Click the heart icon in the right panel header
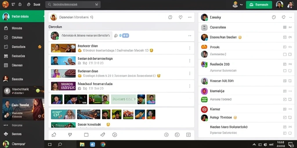 283,17
